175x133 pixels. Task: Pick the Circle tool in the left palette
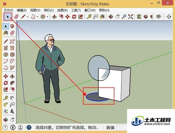(x=6, y=55)
